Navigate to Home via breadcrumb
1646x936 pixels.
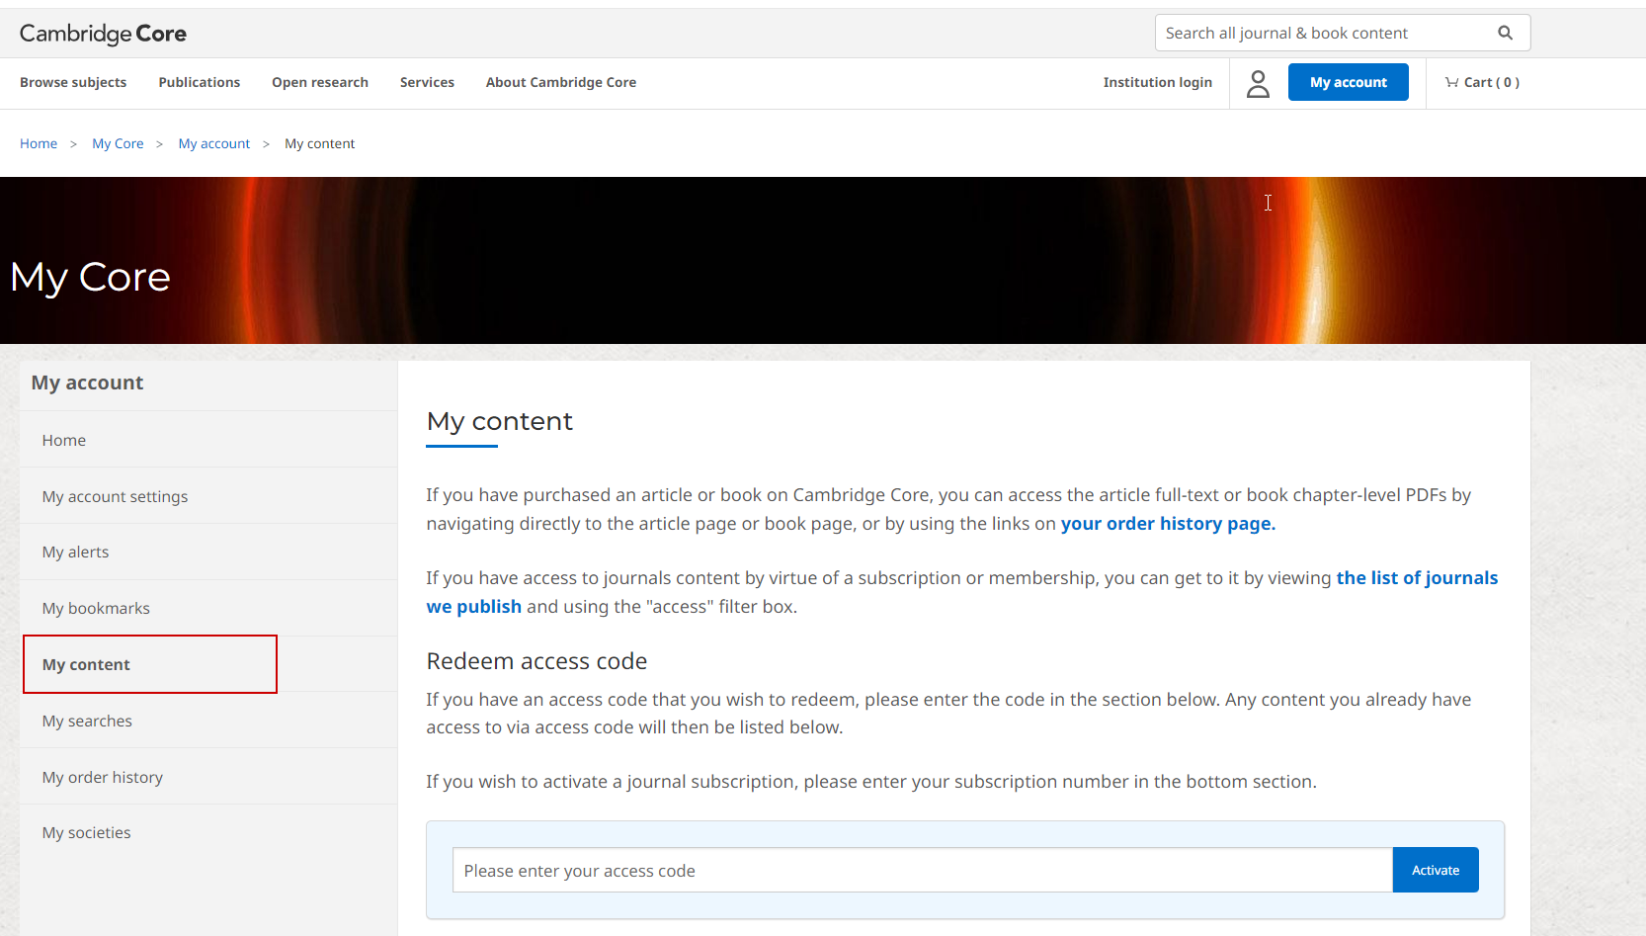[x=39, y=143]
